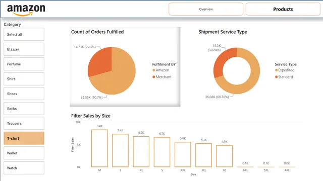The height and width of the screenshot is (181, 323).
Task: Click the Shipment Service Type title
Action: [x=223, y=32]
